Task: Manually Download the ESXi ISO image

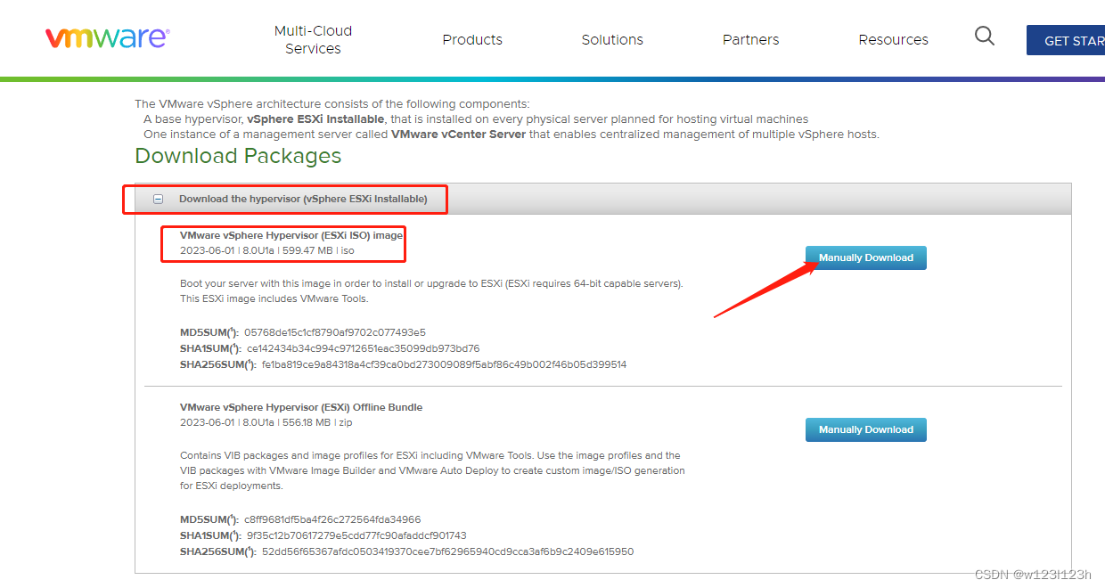Action: point(866,257)
